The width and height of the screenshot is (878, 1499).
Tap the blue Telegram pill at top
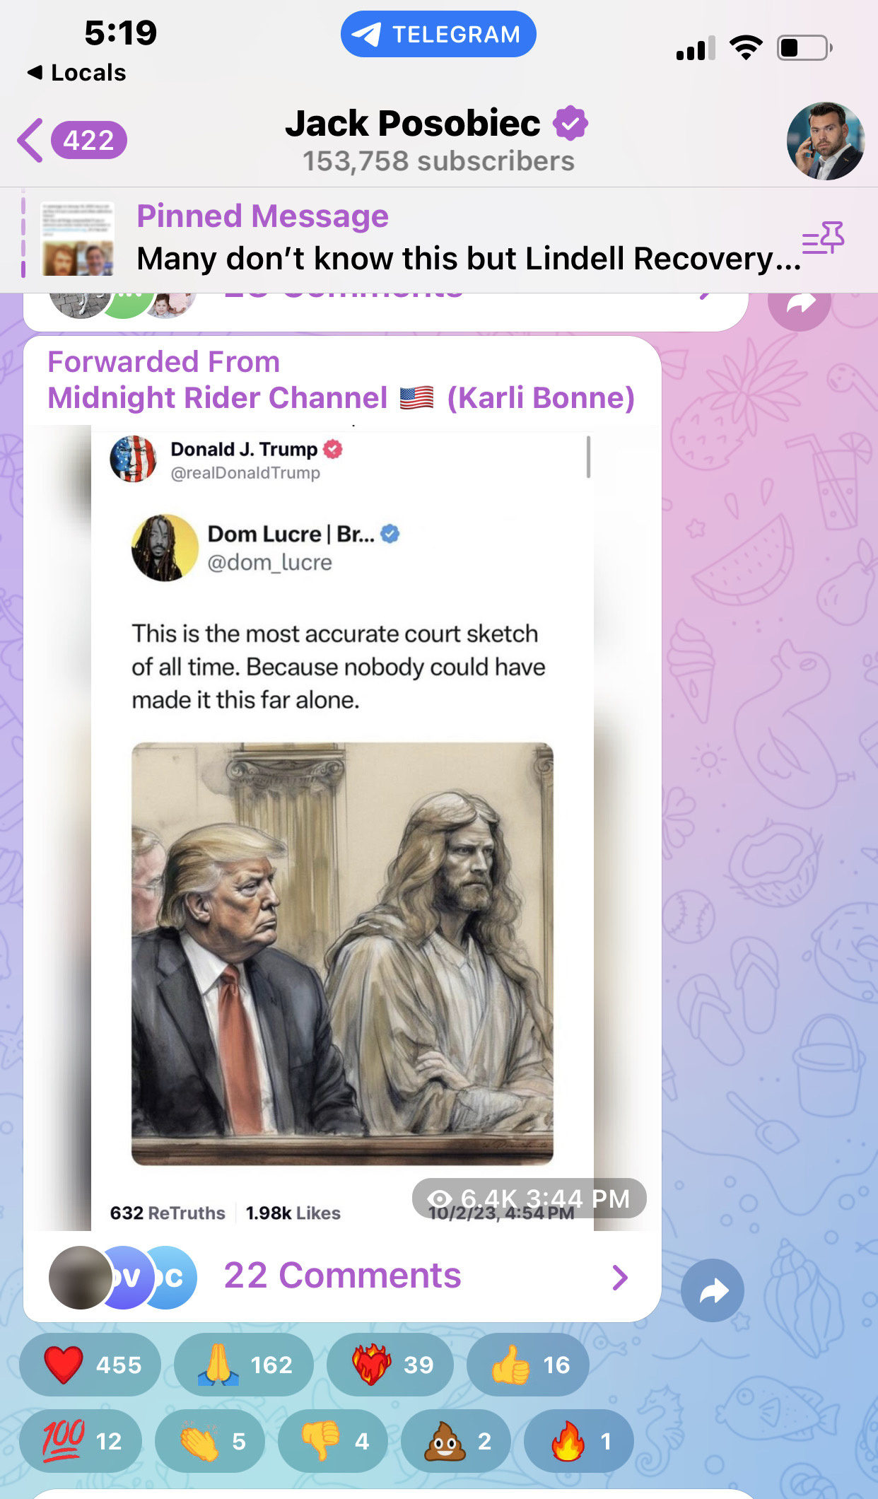tap(438, 34)
